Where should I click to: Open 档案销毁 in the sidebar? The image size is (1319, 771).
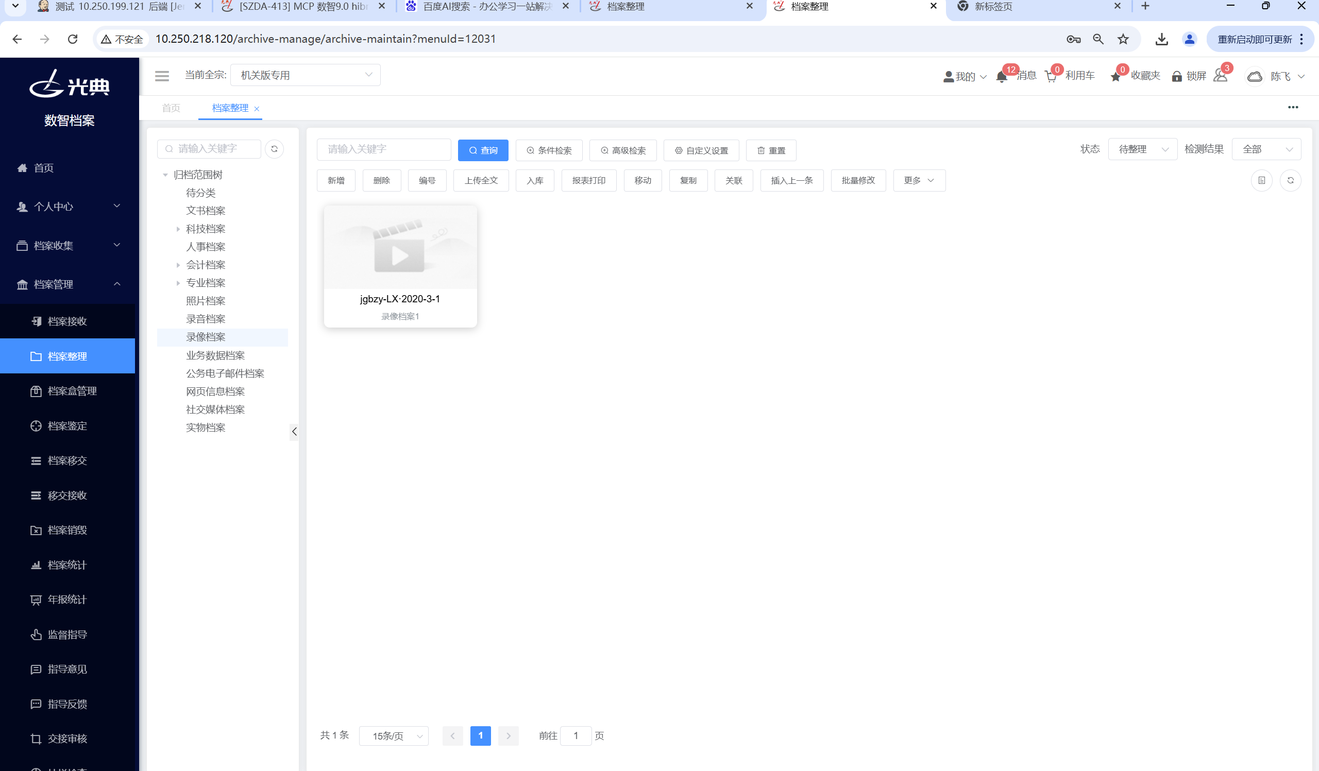click(x=67, y=530)
